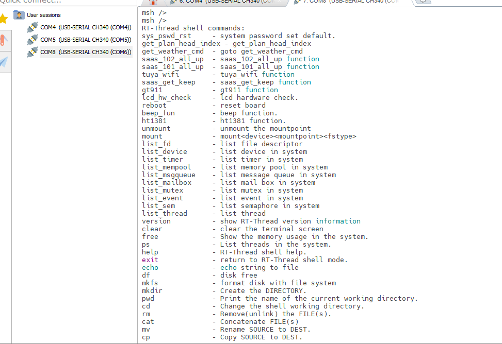502x344 pixels.
Task: Select COM5 (USB-SERIAL CH340 (COM5)) session
Action: (86, 40)
